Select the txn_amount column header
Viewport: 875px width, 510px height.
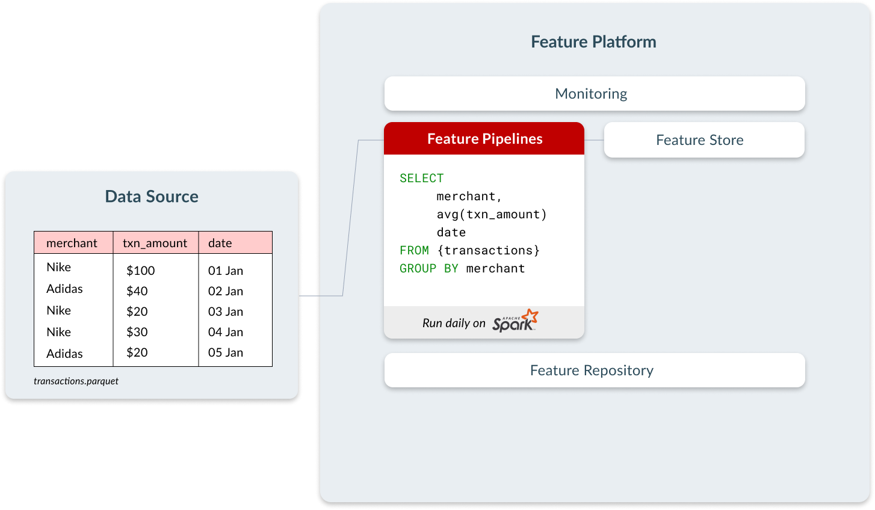click(x=155, y=243)
